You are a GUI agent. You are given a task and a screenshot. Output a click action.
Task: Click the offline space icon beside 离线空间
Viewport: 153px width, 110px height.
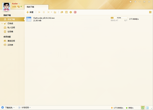tap(5, 41)
